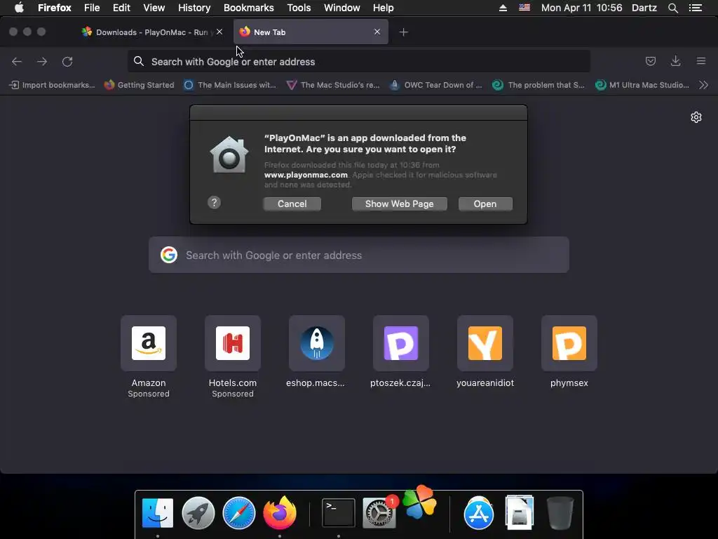Open the Apple menu
Screen dimensions: 718x539
(x=19, y=8)
